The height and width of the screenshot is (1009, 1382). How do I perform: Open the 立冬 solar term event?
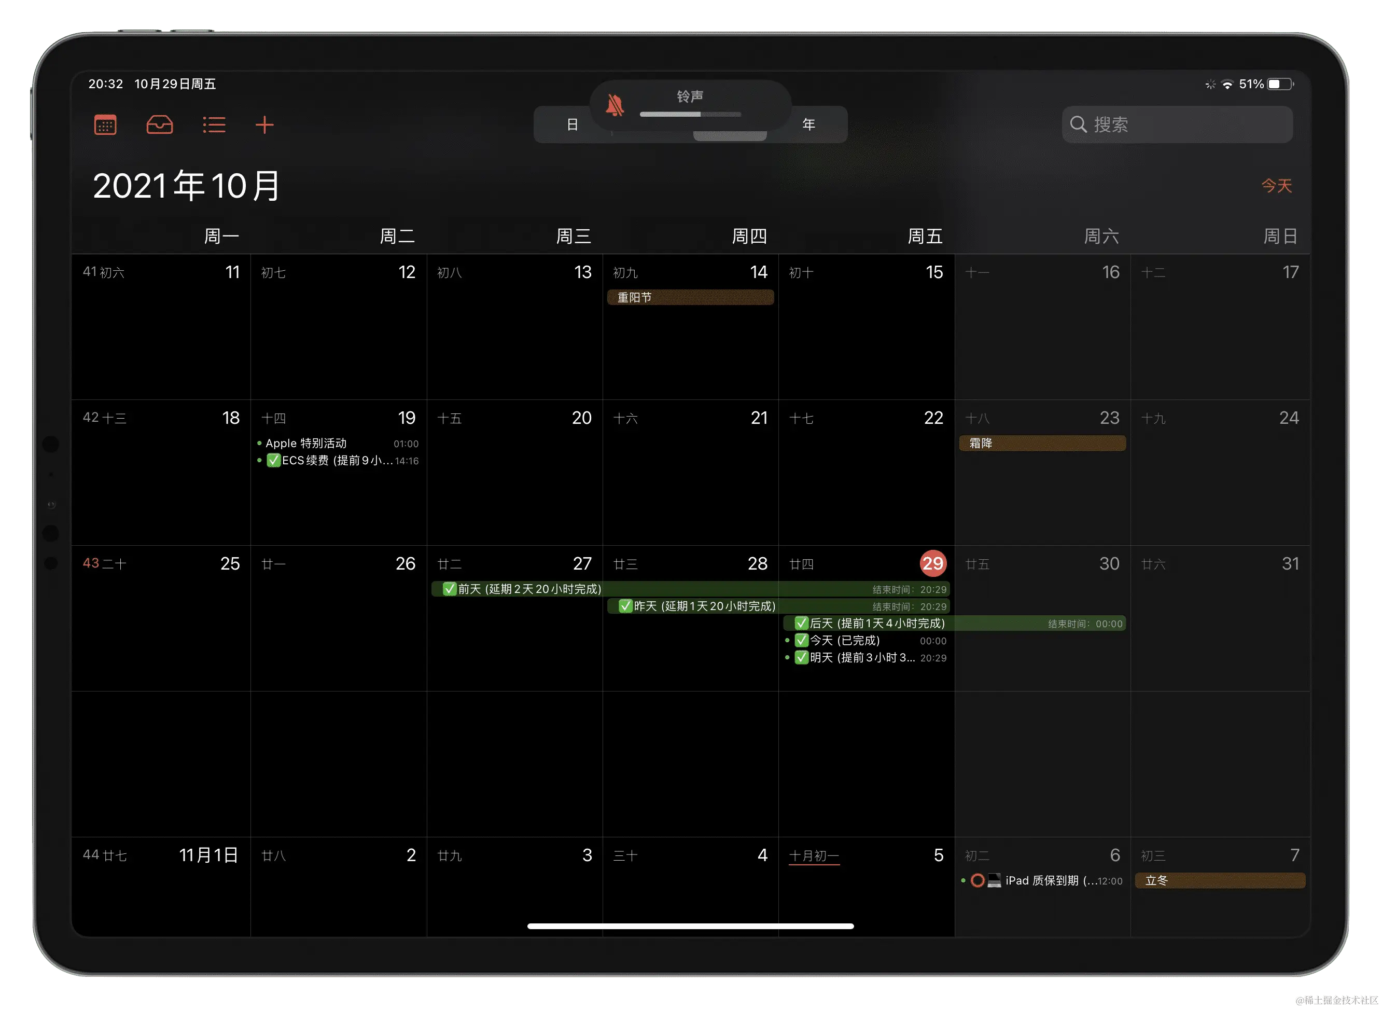point(1220,880)
